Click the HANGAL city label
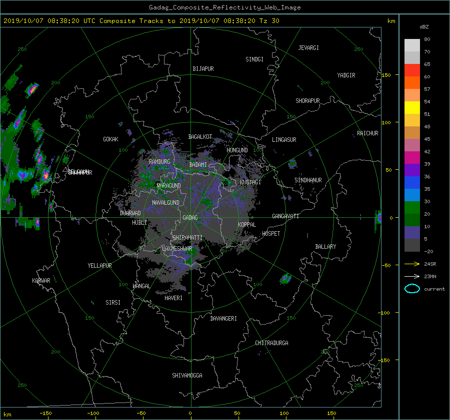Viewport: 450px width, 420px height. point(141,286)
